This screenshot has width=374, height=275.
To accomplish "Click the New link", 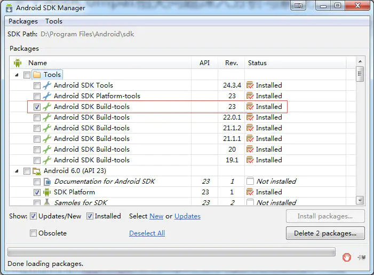I will [156, 216].
